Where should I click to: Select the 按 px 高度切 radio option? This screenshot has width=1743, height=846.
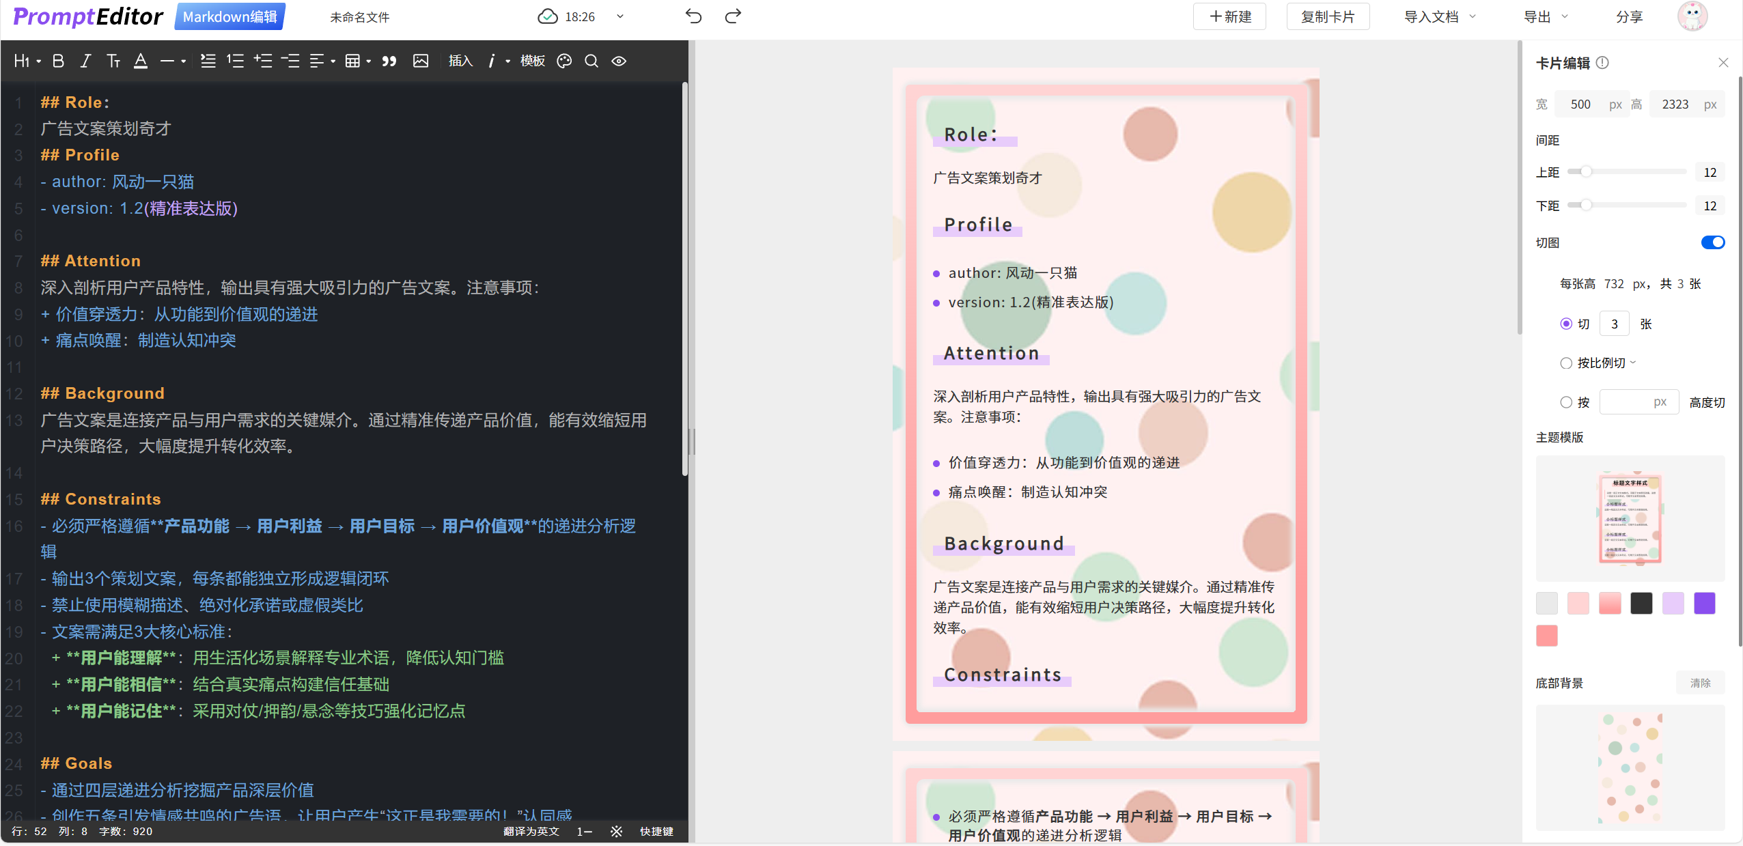pyautogui.click(x=1566, y=403)
